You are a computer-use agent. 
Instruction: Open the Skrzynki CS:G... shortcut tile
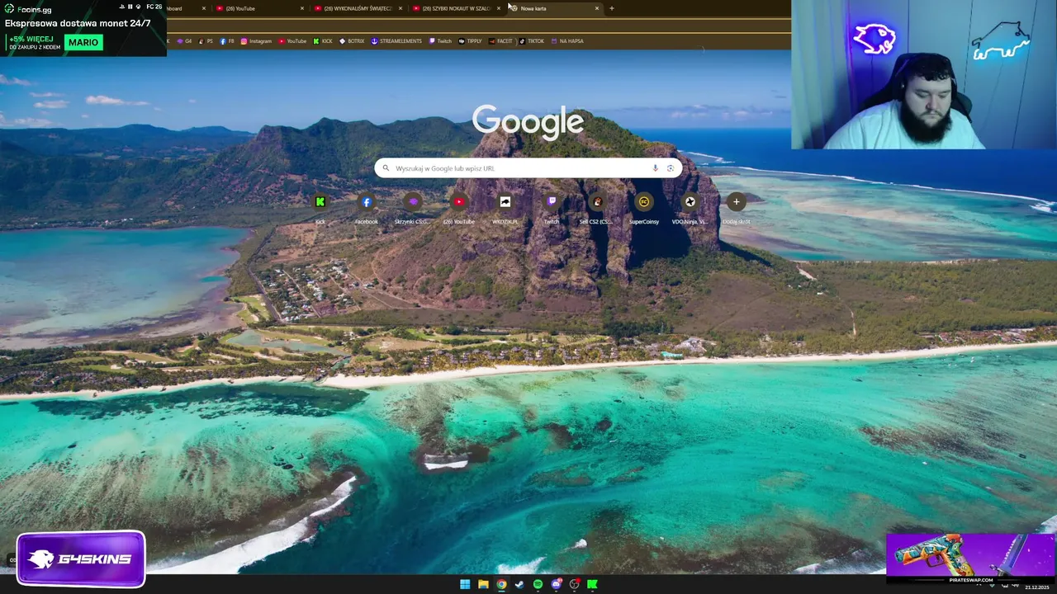[413, 207]
